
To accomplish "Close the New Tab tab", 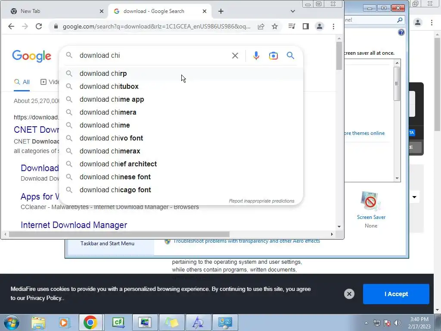I will click(x=102, y=11).
